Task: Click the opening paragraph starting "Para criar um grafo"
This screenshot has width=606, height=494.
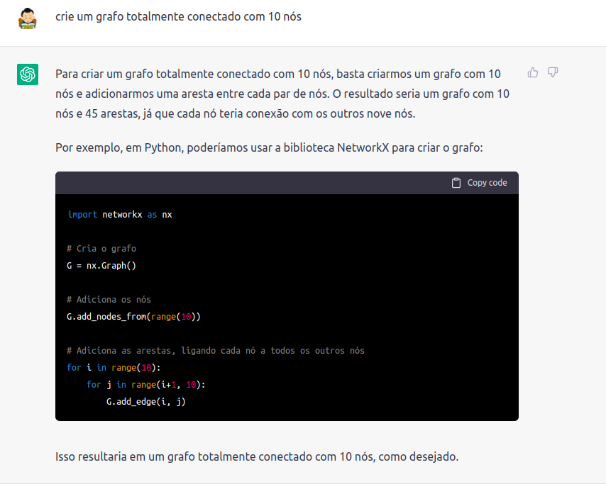Action: coord(282,94)
